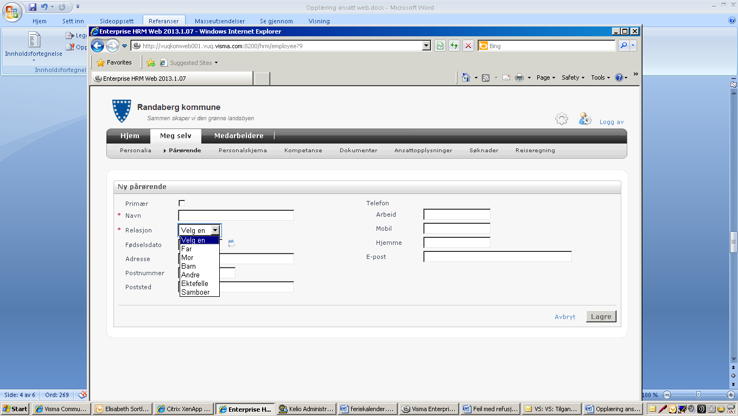Viewport: 738px width, 416px height.
Task: Click the Read mail envelope icon
Action: tap(506, 77)
